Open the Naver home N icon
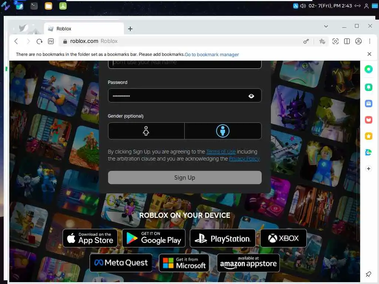 point(51,41)
